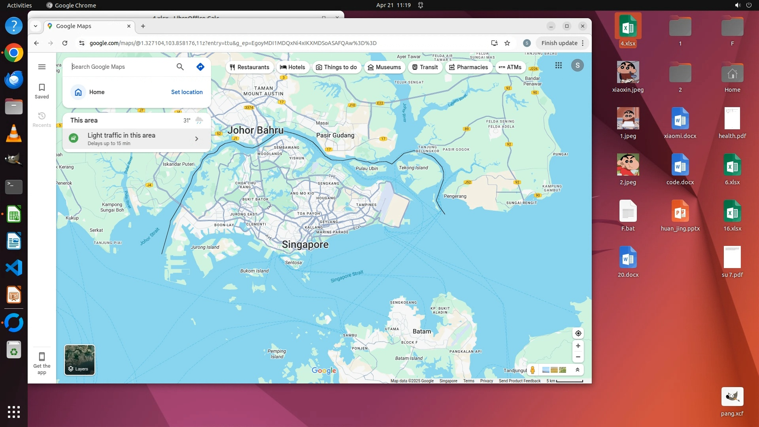Toggle the Transit filter chip
This screenshot has height=427, width=759.
pyautogui.click(x=425, y=67)
